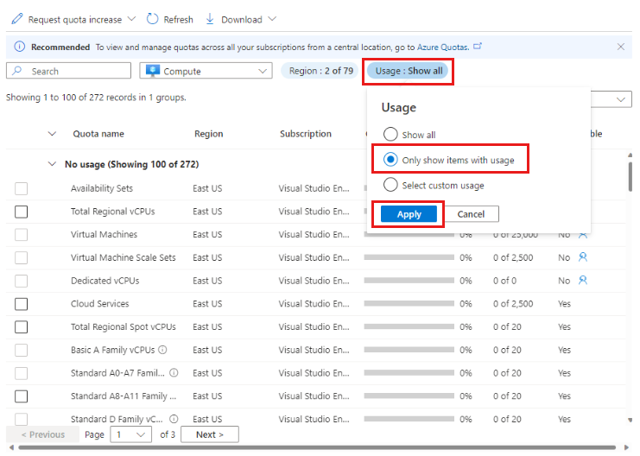The width and height of the screenshot is (640, 456).
Task: Click the Region : 2 of 79 filter pill
Action: [x=320, y=71]
